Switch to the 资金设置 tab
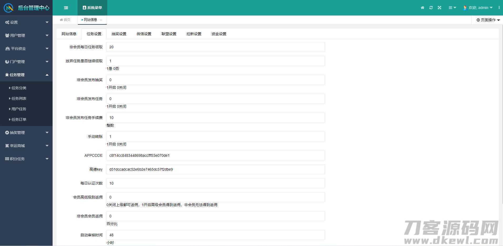 219,34
